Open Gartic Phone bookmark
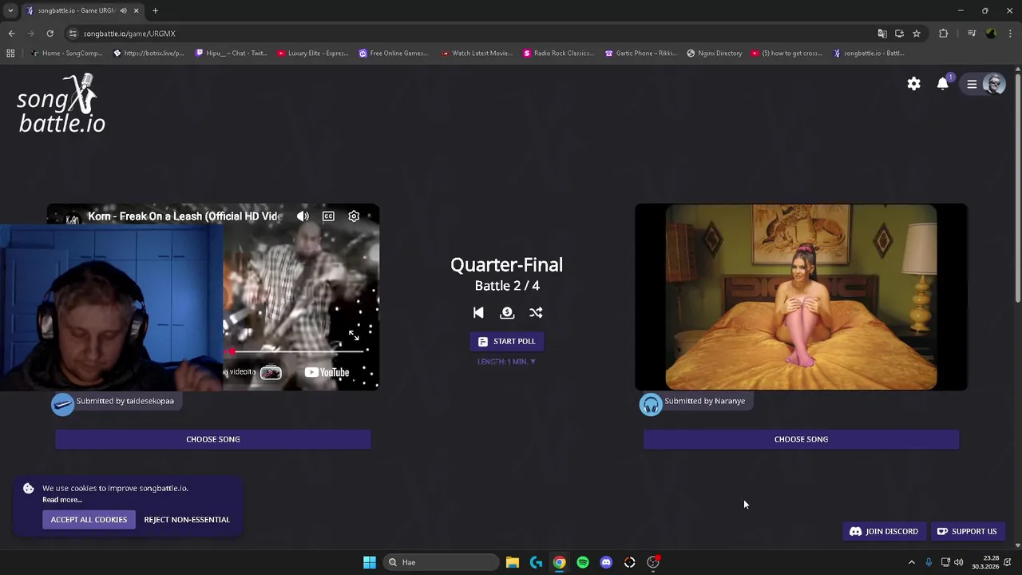The height and width of the screenshot is (575, 1022). click(x=641, y=54)
